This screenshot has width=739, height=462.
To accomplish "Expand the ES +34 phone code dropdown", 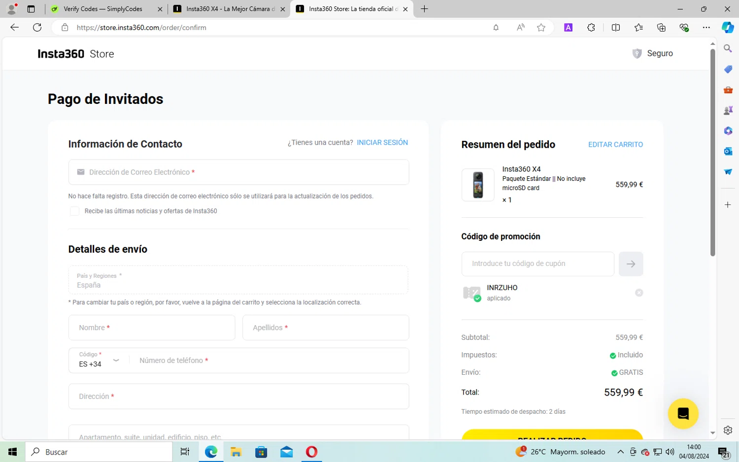I will [100, 360].
